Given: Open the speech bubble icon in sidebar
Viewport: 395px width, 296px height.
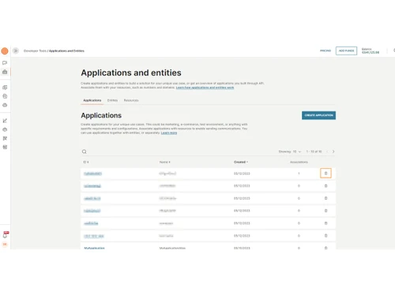Looking at the screenshot, I should [5, 63].
